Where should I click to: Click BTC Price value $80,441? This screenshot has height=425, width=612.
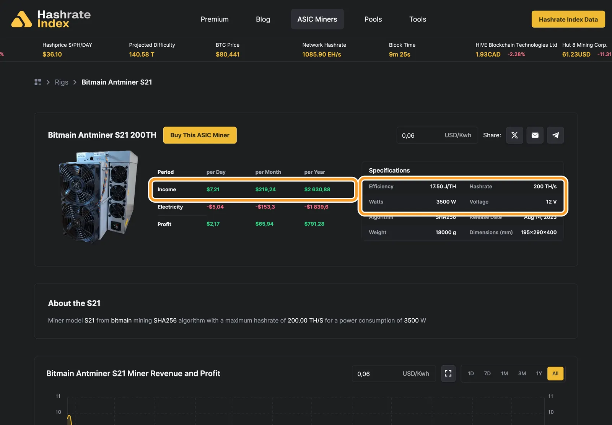tap(228, 54)
